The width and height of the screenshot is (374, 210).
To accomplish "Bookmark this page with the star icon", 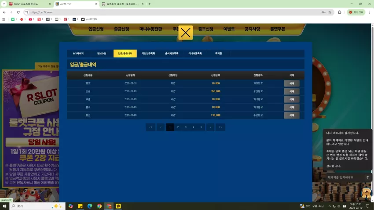I will tap(330, 12).
